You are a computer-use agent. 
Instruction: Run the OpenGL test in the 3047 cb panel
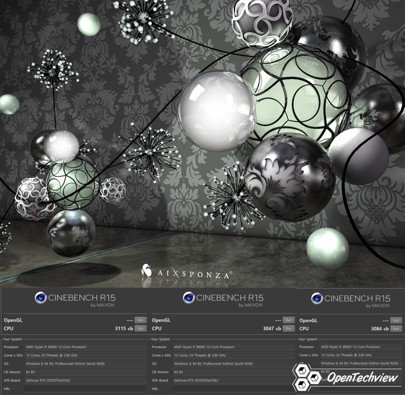(x=289, y=320)
